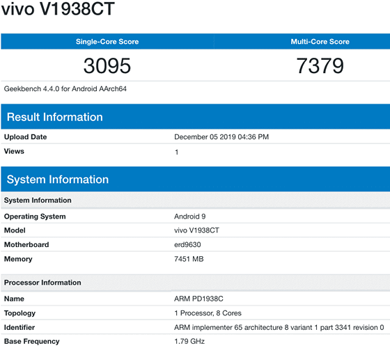Select the base frequency '1.79 GHz'
The height and width of the screenshot is (348, 390).
(189, 341)
